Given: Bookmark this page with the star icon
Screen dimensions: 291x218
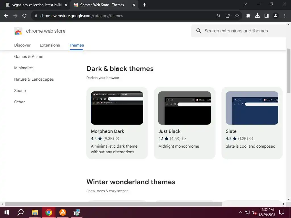Looking at the screenshot, I should 237,16.
